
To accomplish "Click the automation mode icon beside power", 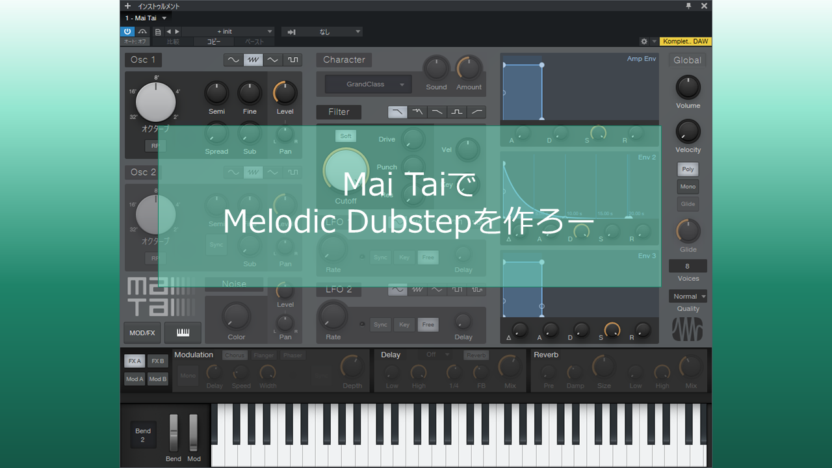I will point(142,31).
